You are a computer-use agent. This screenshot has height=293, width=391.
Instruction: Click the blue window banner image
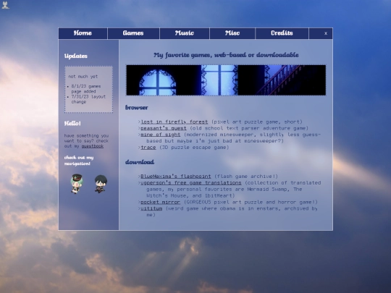(226, 80)
